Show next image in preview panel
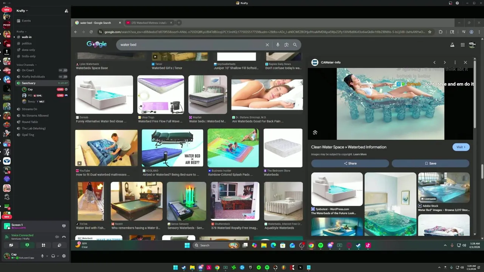The width and height of the screenshot is (484, 272). coord(445,62)
